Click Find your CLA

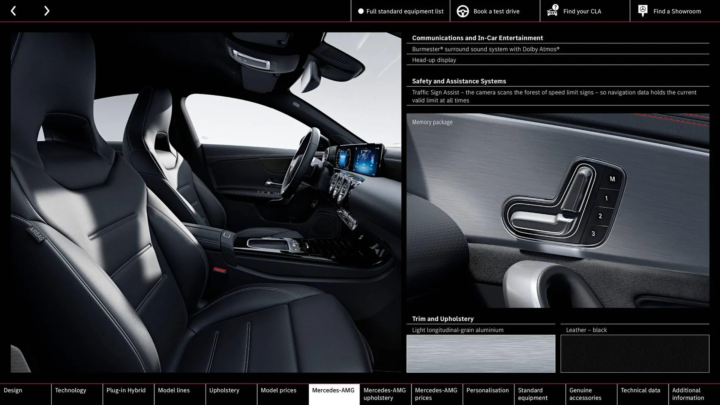click(x=582, y=11)
